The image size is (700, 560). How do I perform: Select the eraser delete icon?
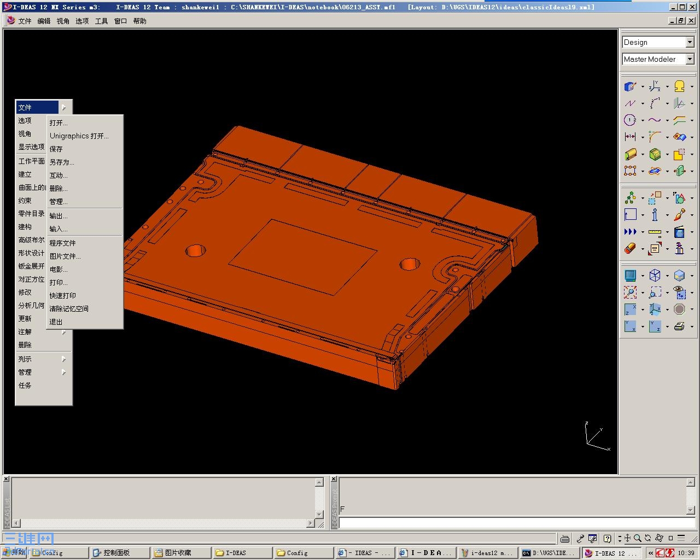pyautogui.click(x=630, y=249)
